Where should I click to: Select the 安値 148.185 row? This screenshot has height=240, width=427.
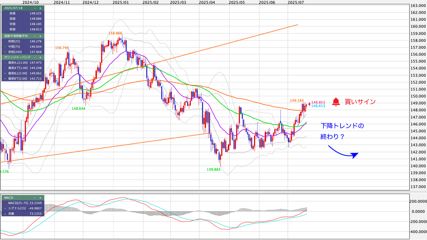click(x=22, y=24)
